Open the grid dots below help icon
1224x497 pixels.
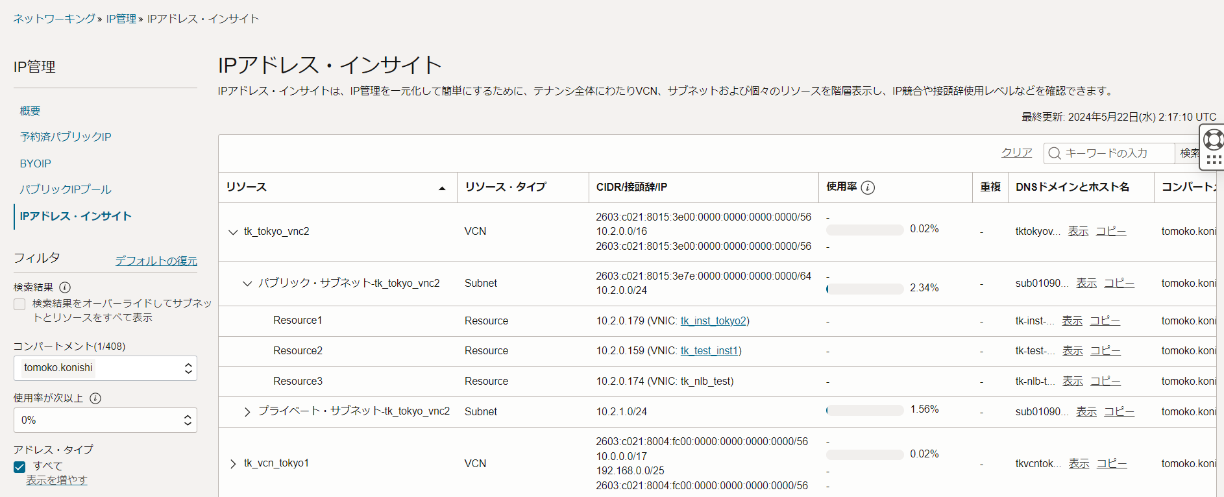tap(1214, 160)
